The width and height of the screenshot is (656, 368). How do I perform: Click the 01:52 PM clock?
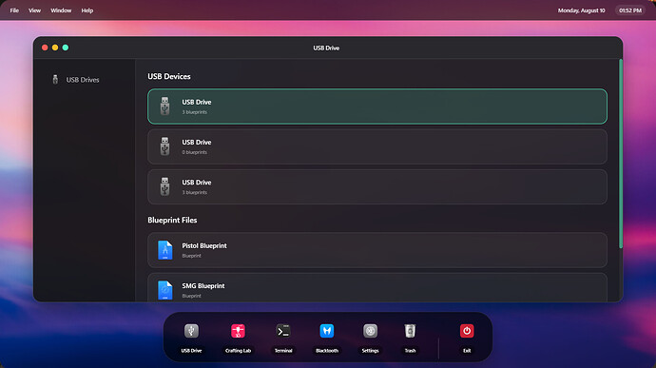[630, 10]
